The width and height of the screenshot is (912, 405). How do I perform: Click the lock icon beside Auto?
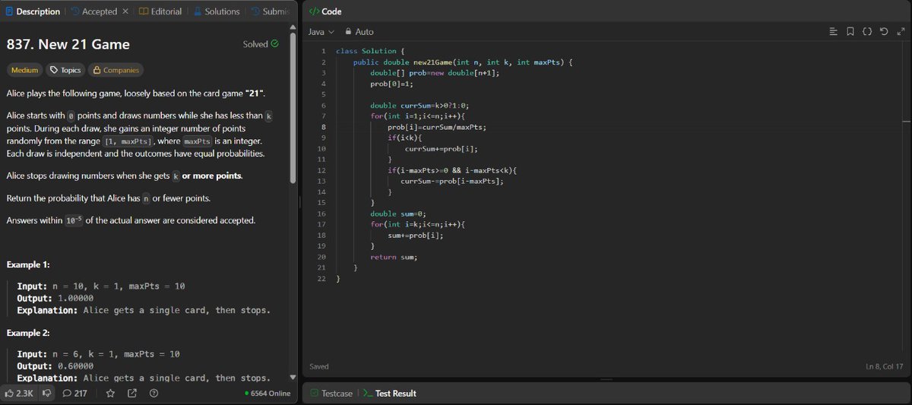pos(348,32)
